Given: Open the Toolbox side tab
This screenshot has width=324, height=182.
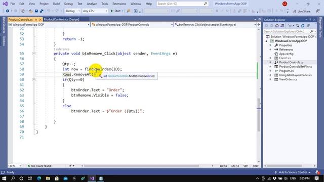Looking at the screenshot, I should pyautogui.click(x=4, y=41).
